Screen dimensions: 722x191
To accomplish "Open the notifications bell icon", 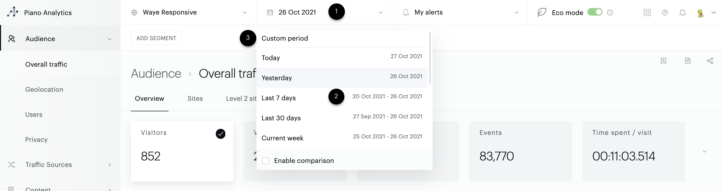I will click(x=682, y=13).
